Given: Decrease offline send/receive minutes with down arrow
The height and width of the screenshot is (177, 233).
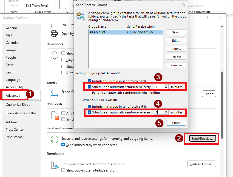Looking at the screenshot, I should point(166,113).
